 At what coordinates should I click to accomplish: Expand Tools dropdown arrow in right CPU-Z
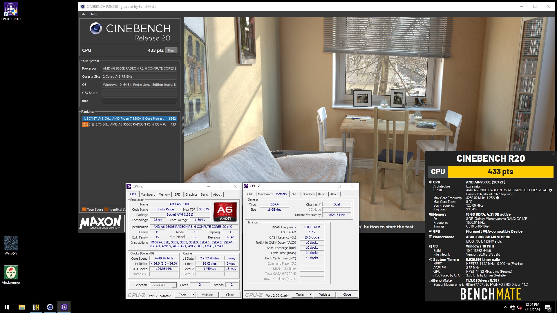[311, 294]
